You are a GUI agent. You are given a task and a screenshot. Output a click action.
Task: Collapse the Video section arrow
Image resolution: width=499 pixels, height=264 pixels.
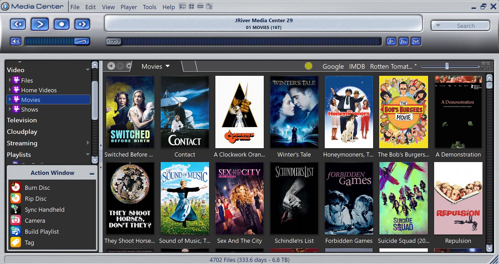[x=88, y=70]
